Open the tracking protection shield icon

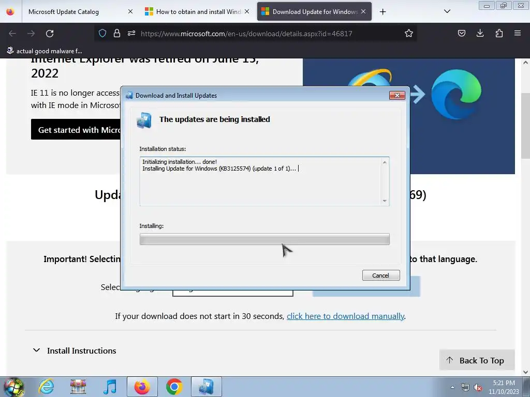pyautogui.click(x=102, y=34)
